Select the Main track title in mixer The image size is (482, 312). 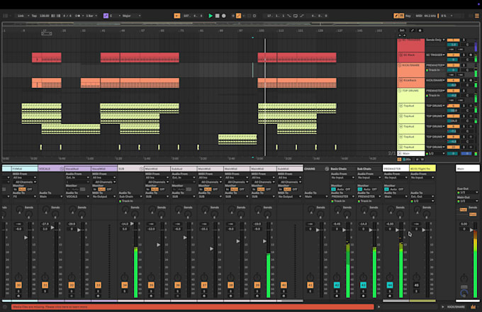coord(468,169)
